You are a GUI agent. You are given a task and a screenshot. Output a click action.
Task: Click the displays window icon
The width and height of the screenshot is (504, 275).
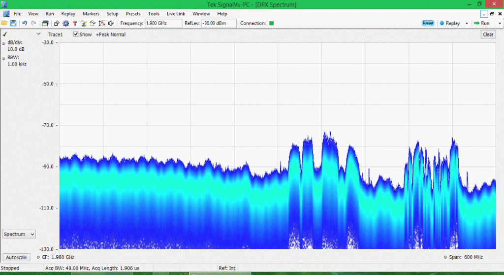45,23
